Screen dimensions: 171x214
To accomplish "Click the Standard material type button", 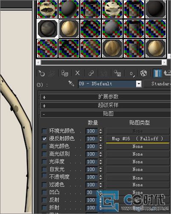I will pyautogui.click(x=158, y=84).
